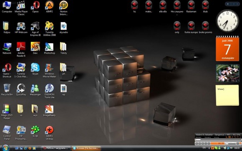Select the Photoshop desktop shortcut
The width and height of the screenshot is (242, 151).
pyautogui.click(x=49, y=48)
